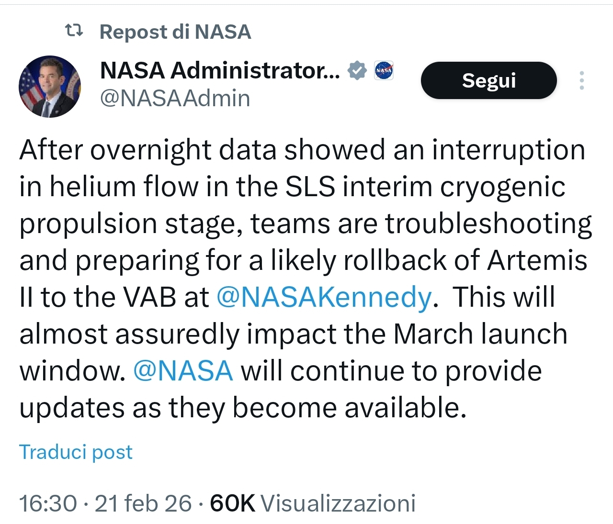
Task: Click the "Visualizzazioni" label
Action: pyautogui.click(x=338, y=503)
